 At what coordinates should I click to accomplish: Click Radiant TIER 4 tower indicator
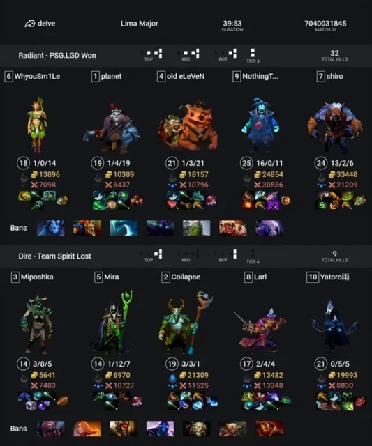point(253,53)
